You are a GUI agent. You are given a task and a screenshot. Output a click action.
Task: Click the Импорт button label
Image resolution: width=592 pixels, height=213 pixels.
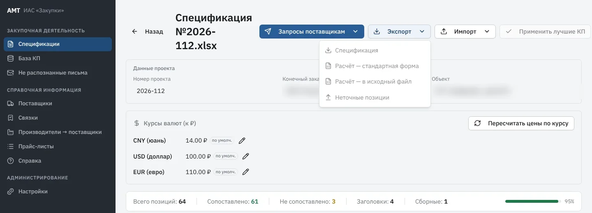click(465, 32)
